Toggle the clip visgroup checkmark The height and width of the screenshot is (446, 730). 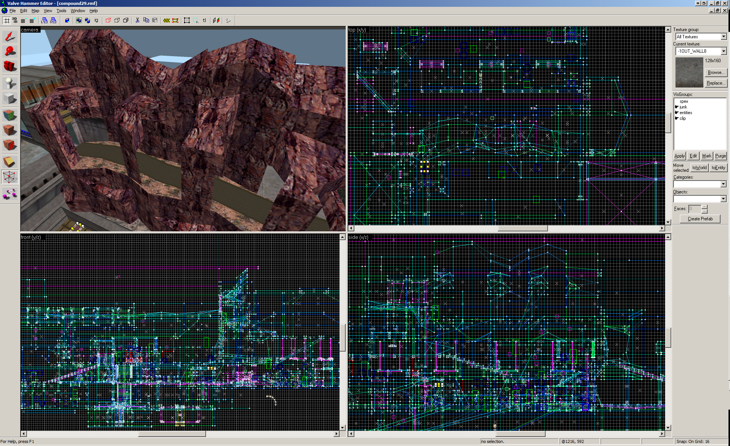tap(677, 119)
